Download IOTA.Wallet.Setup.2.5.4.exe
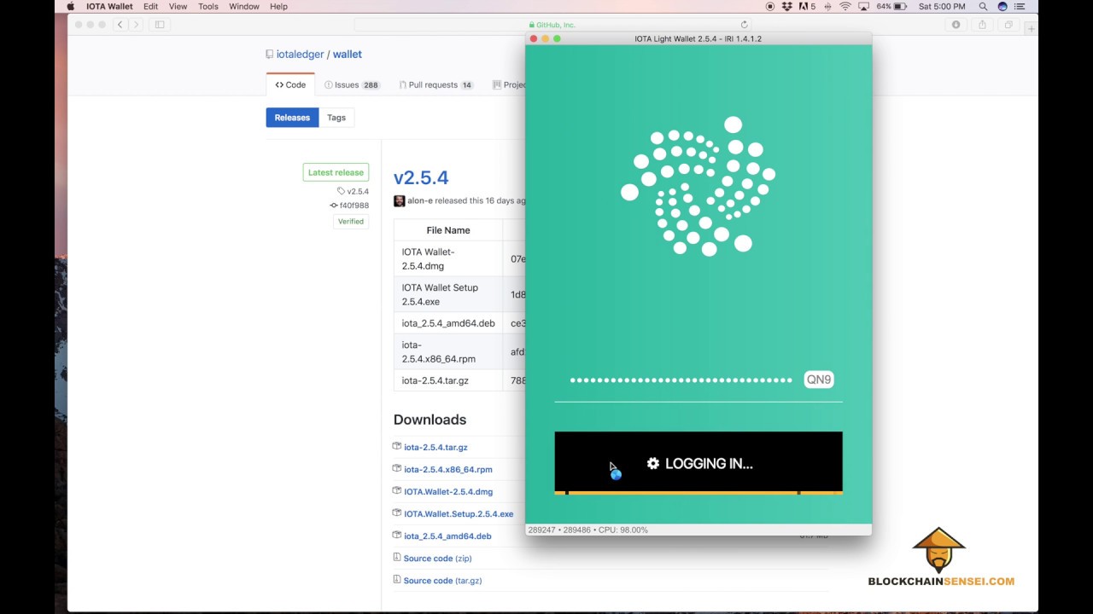 click(459, 513)
